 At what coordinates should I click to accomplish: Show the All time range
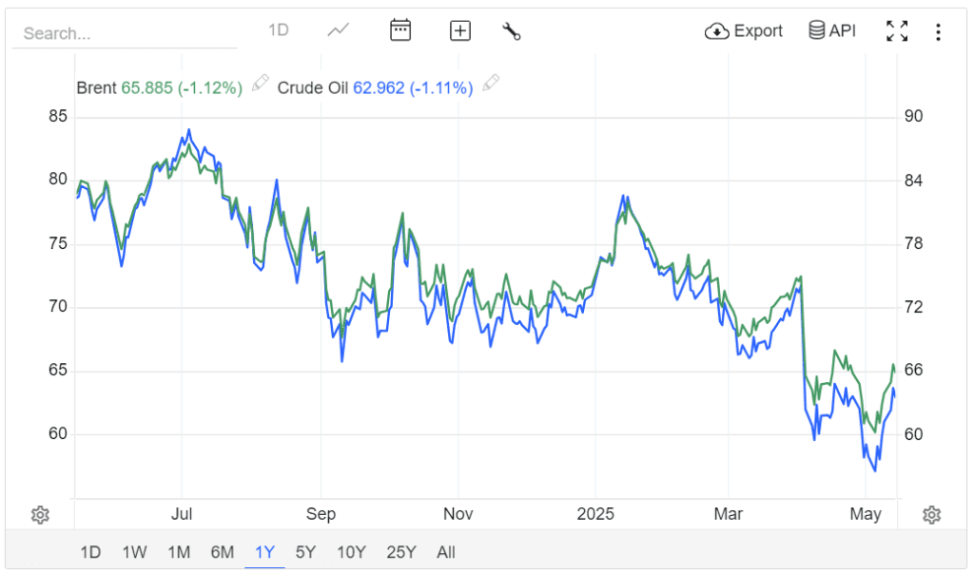(x=446, y=552)
